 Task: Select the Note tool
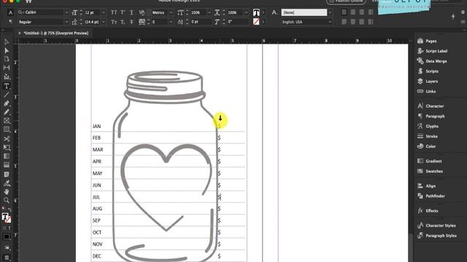tap(7, 175)
